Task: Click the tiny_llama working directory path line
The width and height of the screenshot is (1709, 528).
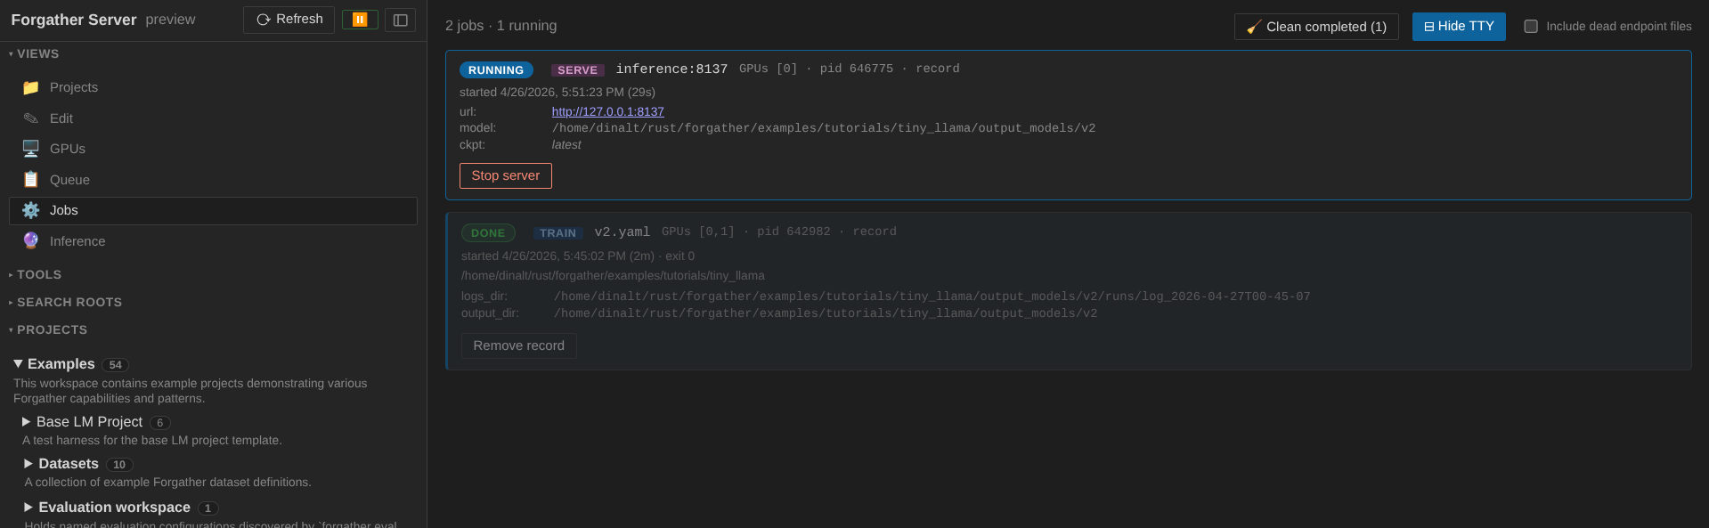Action: 613,276
